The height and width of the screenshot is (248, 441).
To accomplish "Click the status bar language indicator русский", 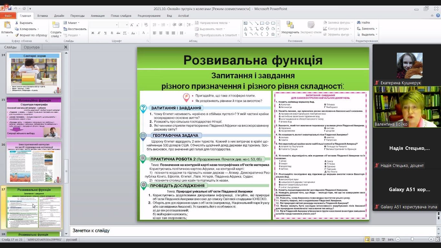I will tap(72, 240).
